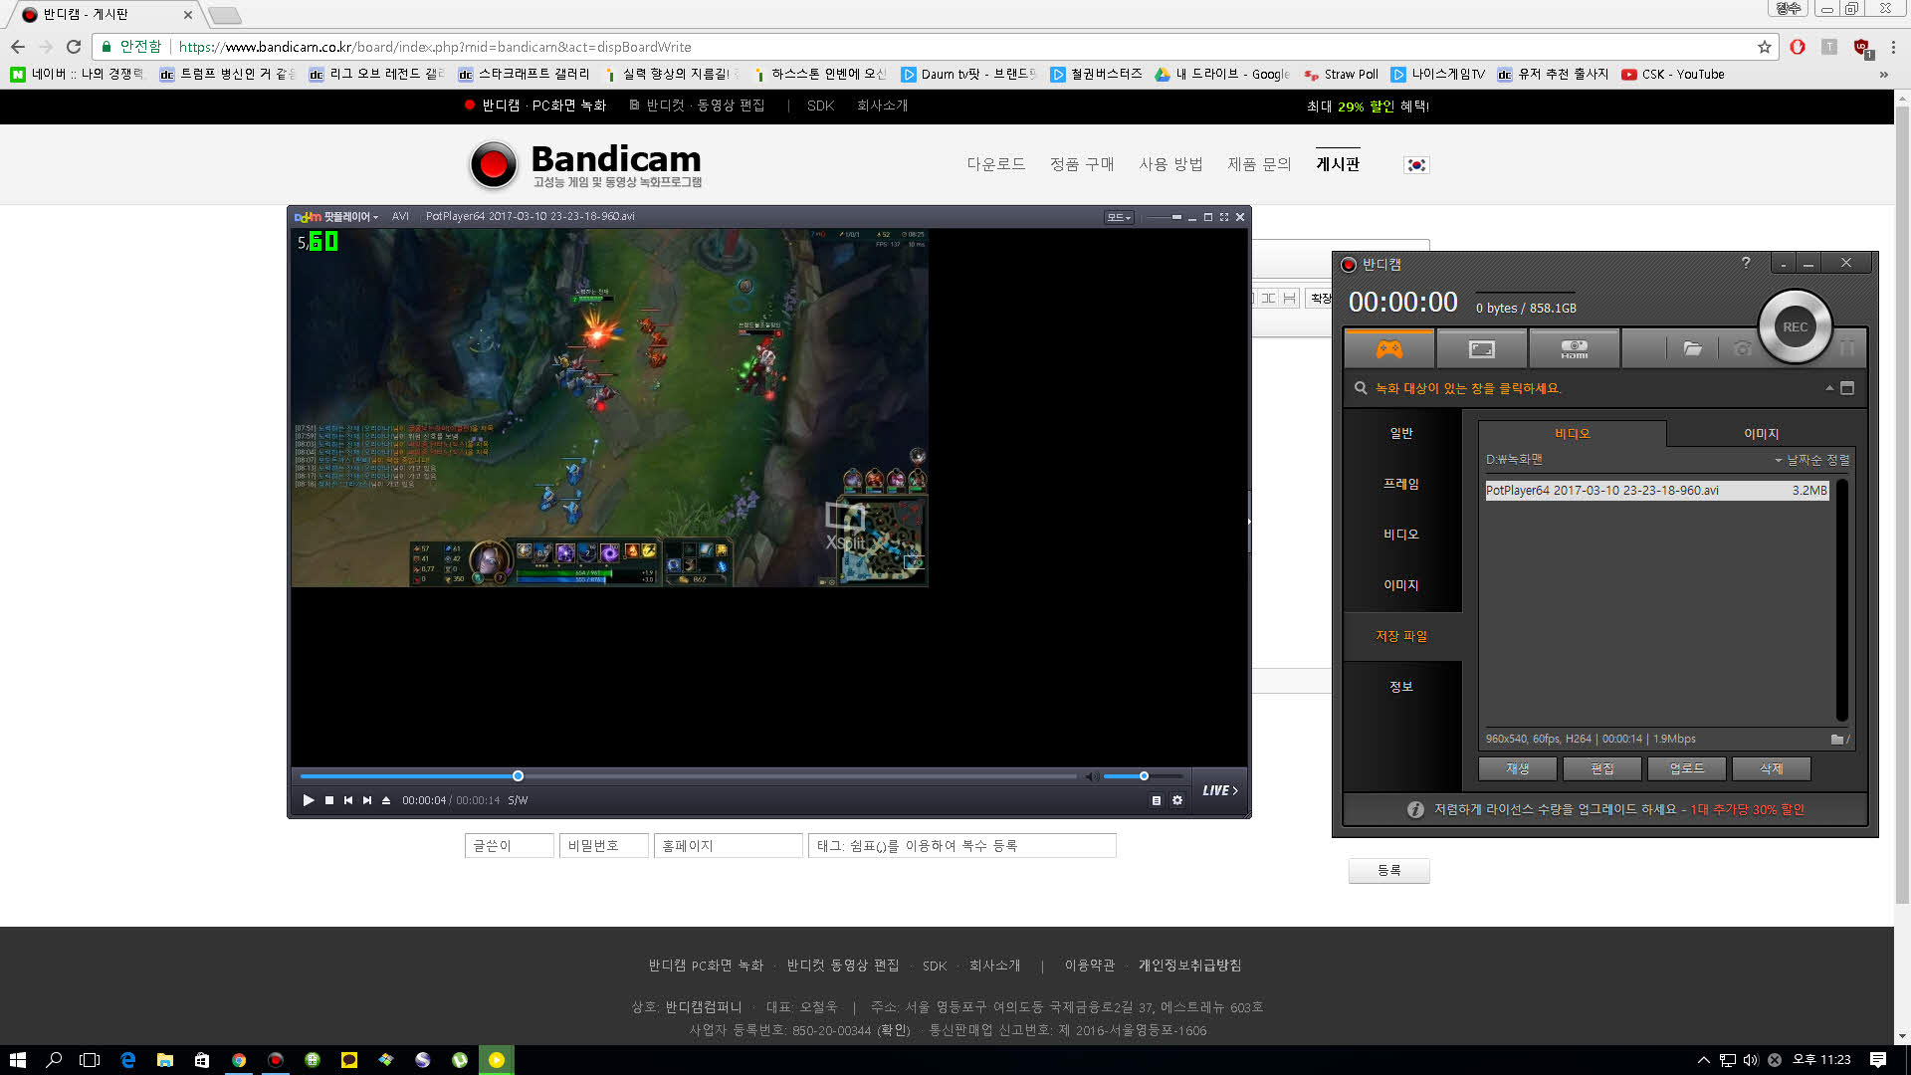Reload page in Chrome
Image resolution: width=1911 pixels, height=1075 pixels.
74,47
